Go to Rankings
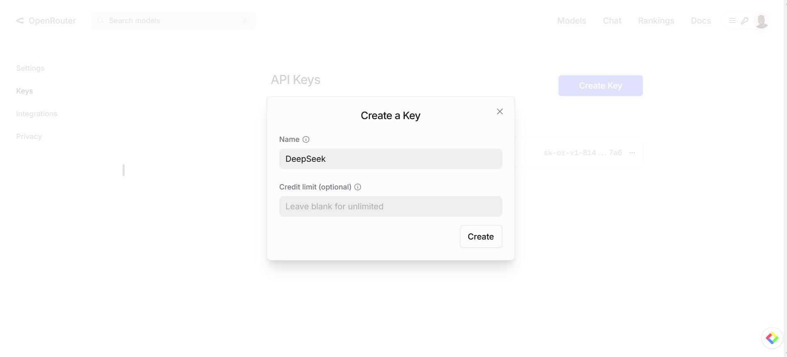This screenshot has width=787, height=357. pos(656,21)
